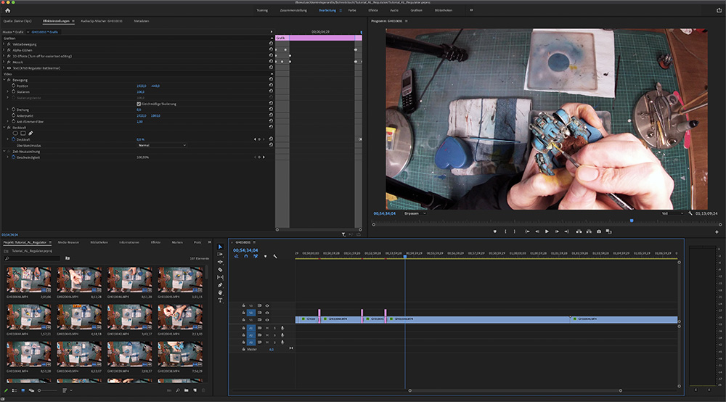Open the Voll playback resolution dropdown
726x402 pixels.
[672, 213]
